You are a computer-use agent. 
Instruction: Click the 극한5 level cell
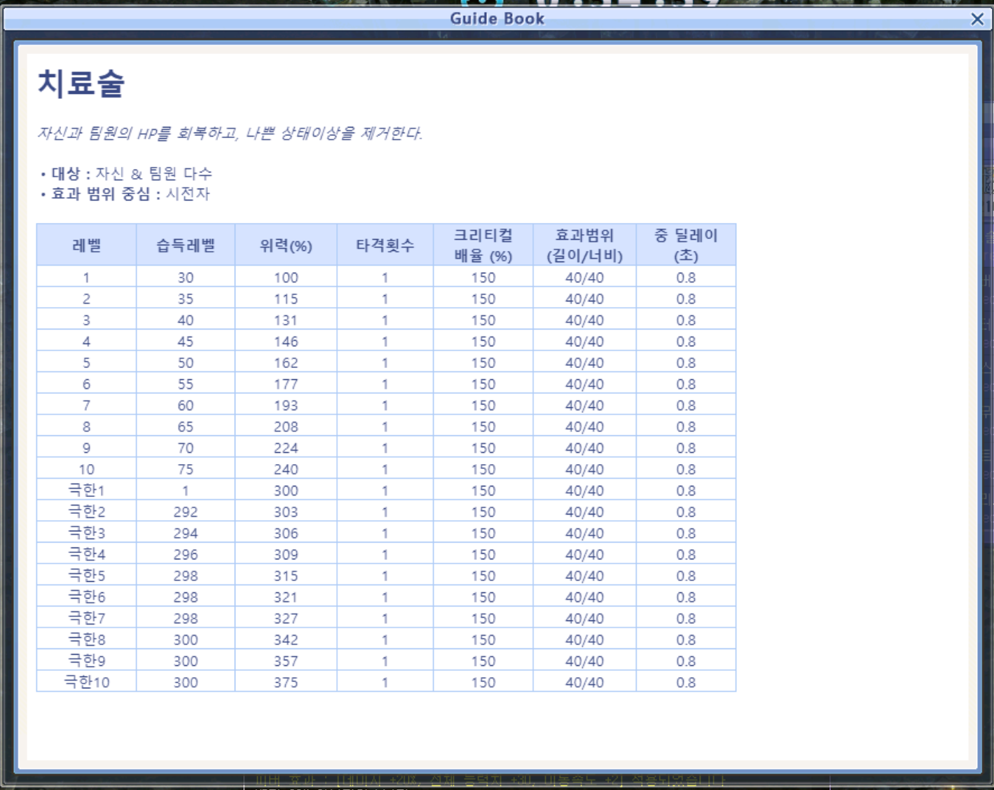(x=86, y=576)
